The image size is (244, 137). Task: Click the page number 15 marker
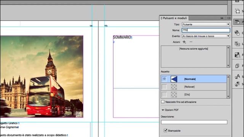[106, 26]
